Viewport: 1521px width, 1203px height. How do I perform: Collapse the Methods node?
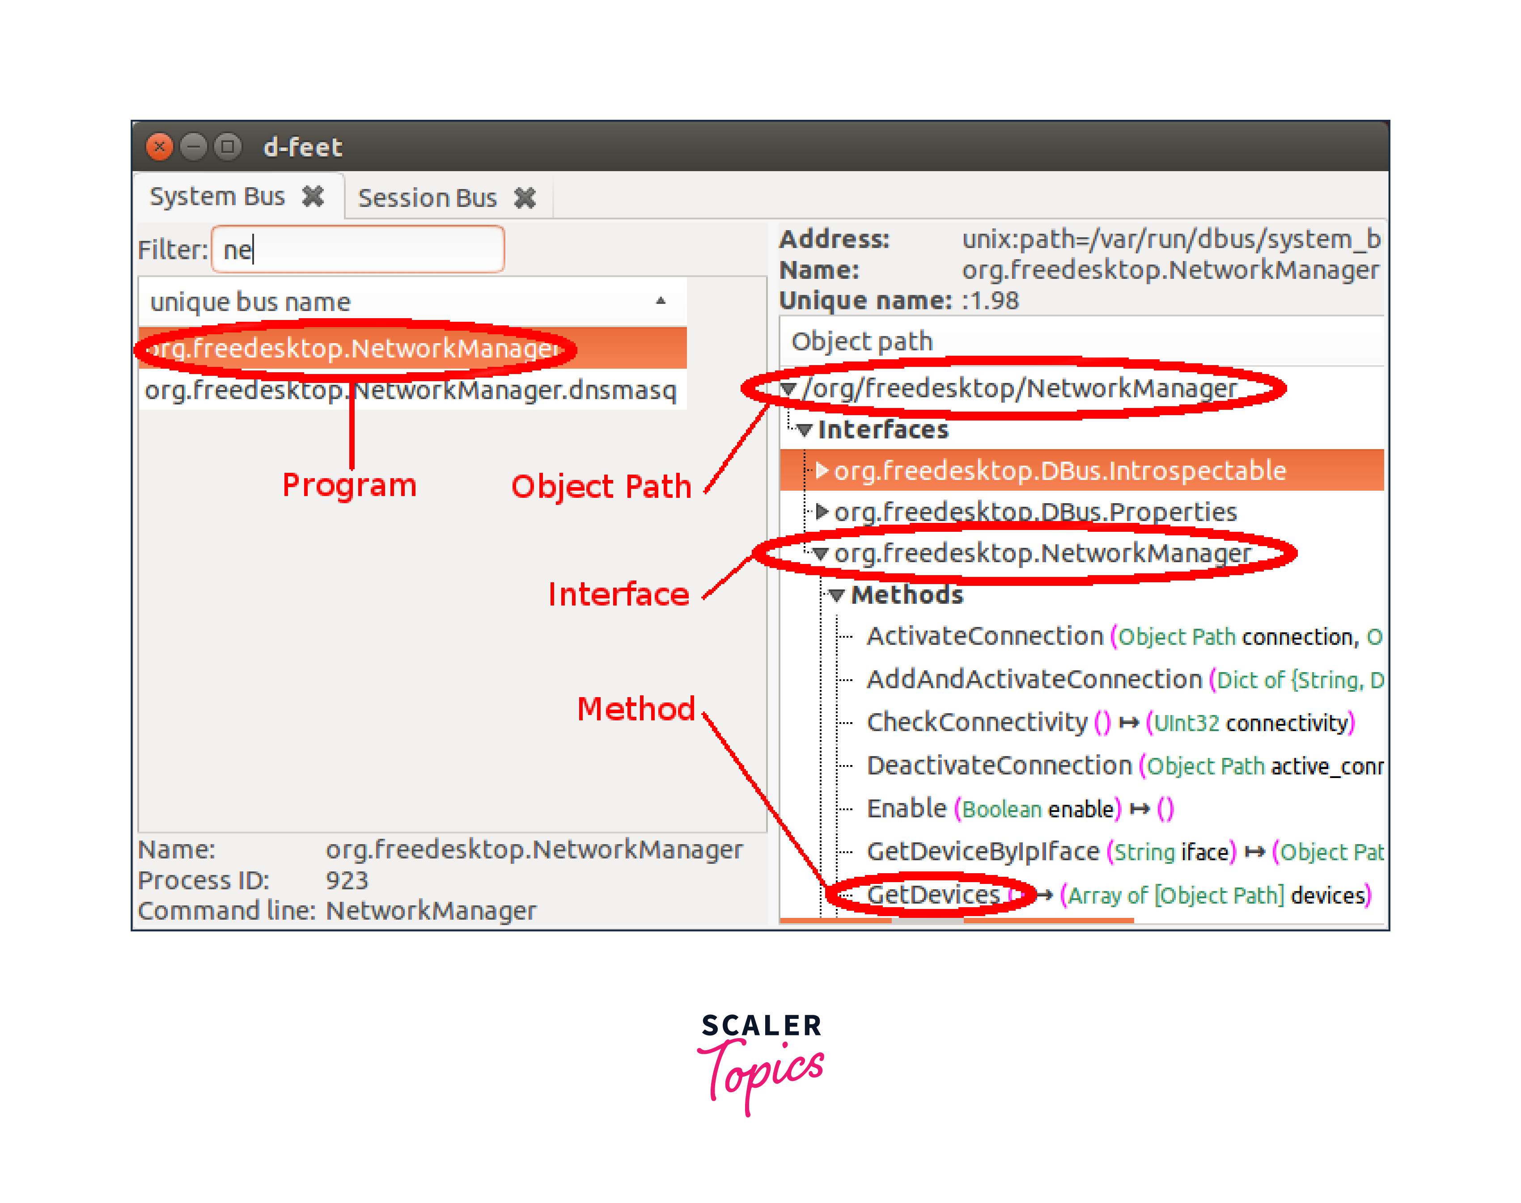pyautogui.click(x=837, y=596)
